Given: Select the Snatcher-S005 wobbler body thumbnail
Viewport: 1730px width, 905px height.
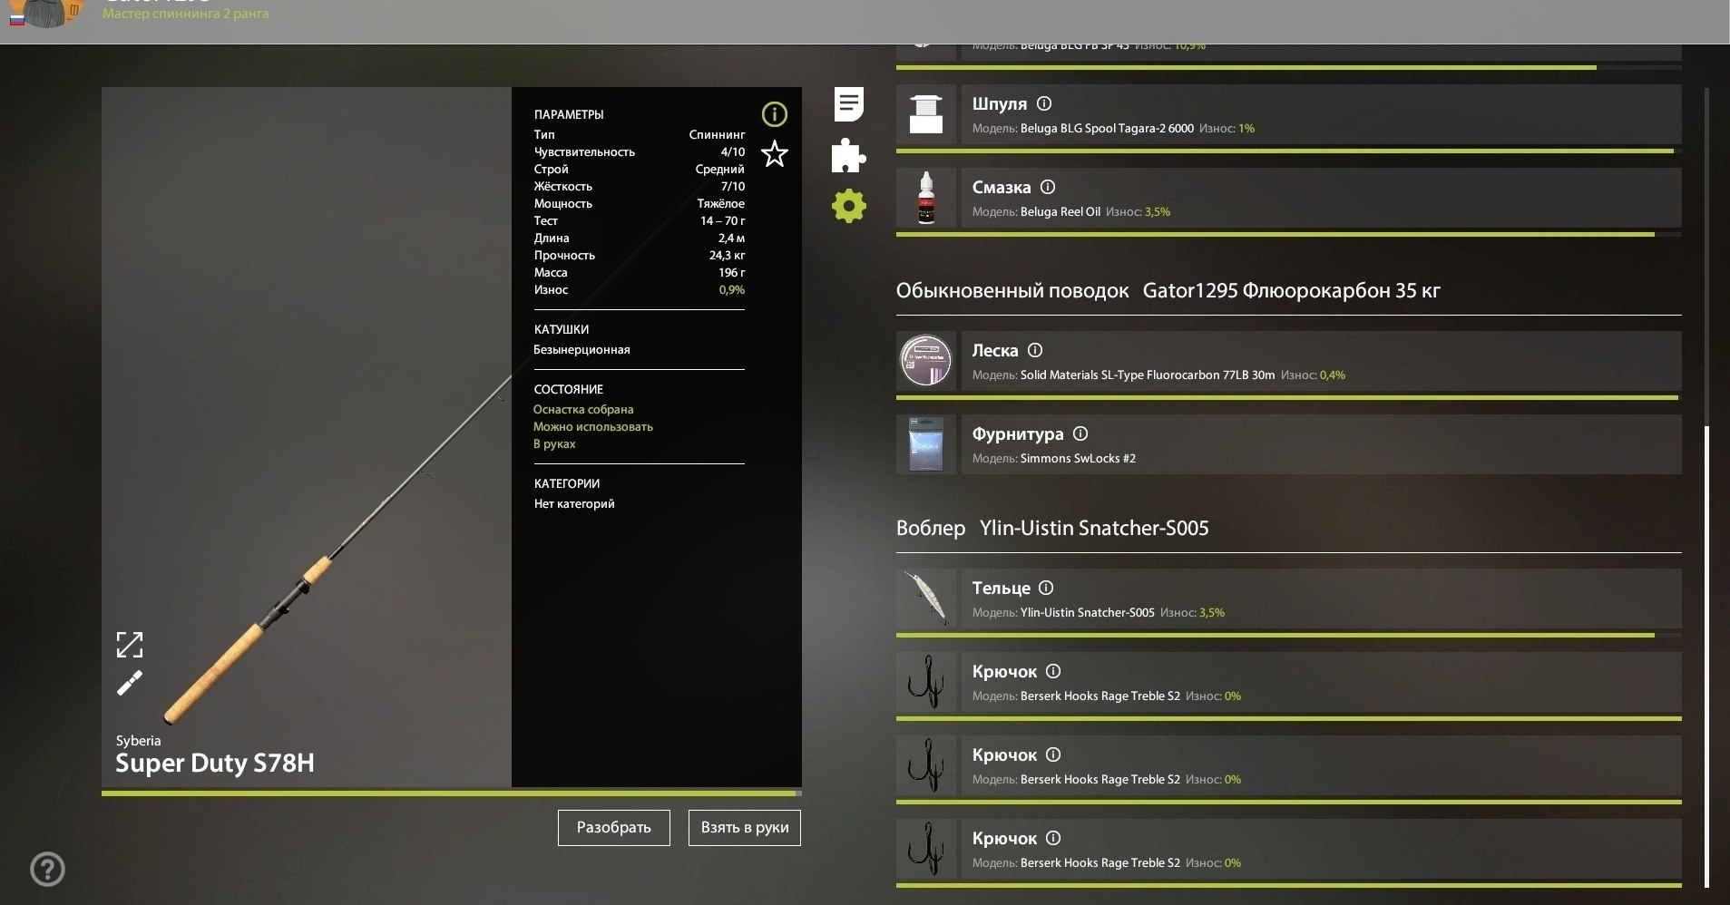Looking at the screenshot, I should (926, 598).
